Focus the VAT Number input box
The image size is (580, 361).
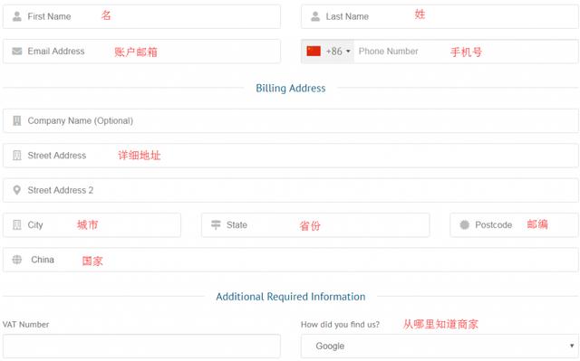tap(141, 347)
